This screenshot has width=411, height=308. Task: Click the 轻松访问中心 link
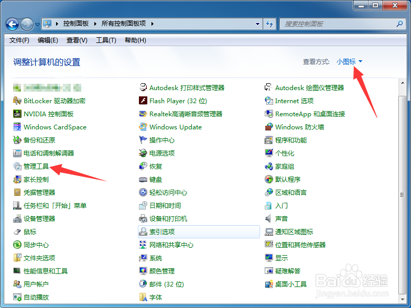pyautogui.click(x=168, y=193)
